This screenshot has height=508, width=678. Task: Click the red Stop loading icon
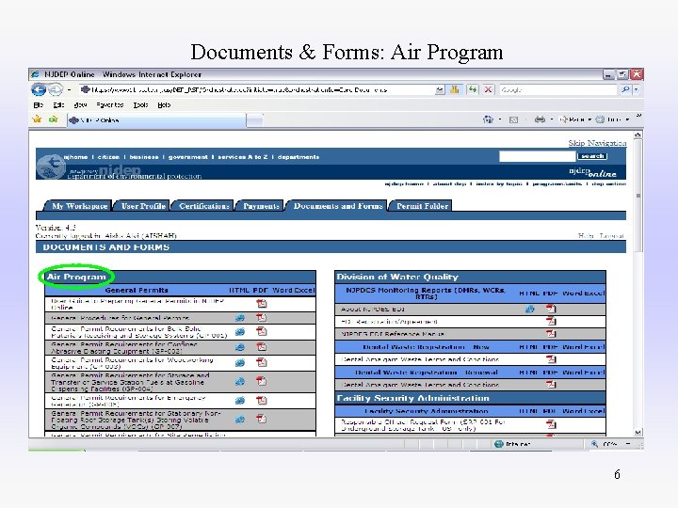488,90
